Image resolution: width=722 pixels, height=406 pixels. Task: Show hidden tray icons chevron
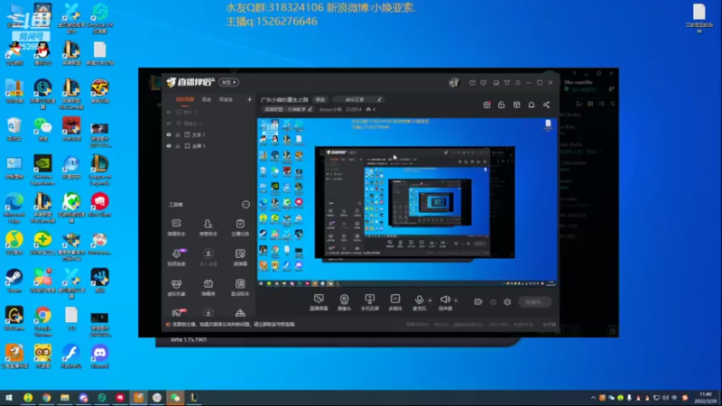593,398
